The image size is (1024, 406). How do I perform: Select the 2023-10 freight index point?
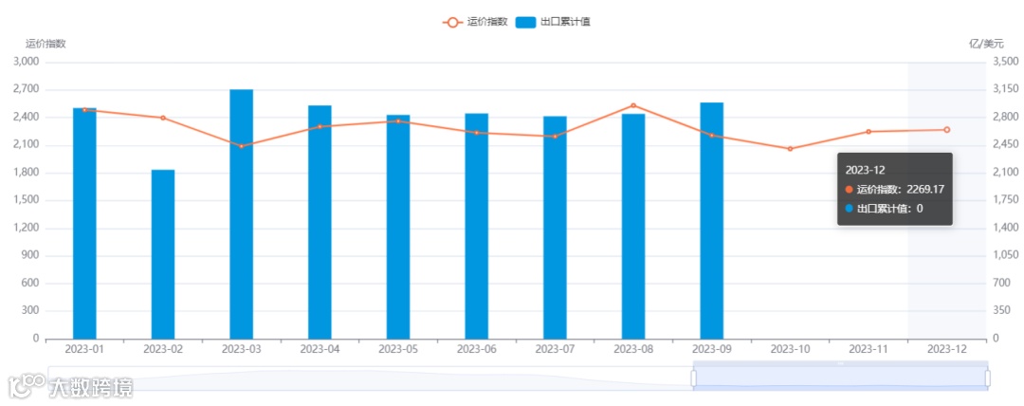tap(790, 149)
